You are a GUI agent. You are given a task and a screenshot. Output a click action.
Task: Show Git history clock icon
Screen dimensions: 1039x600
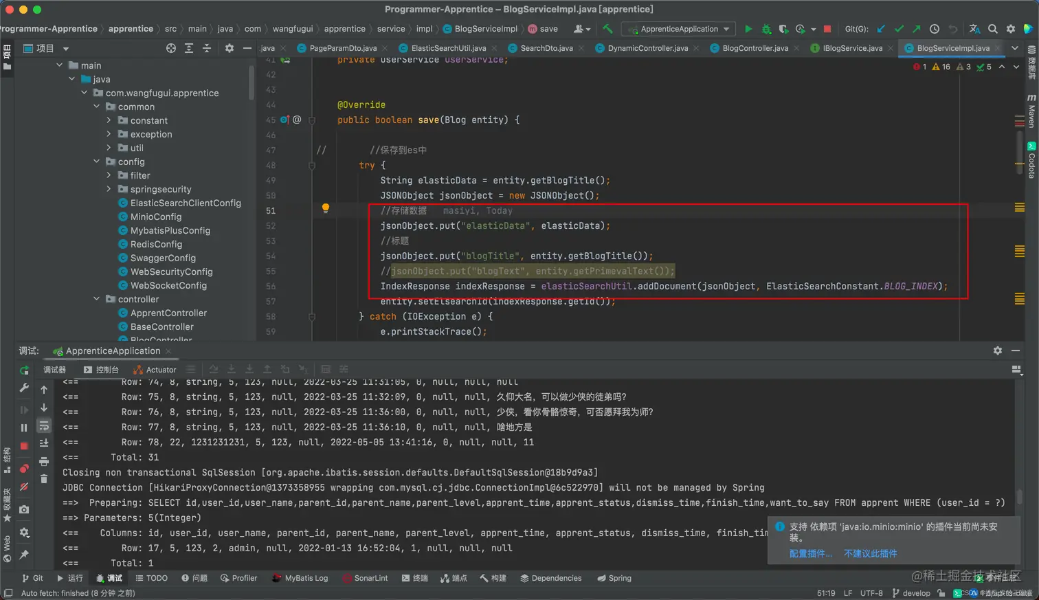pyautogui.click(x=935, y=29)
